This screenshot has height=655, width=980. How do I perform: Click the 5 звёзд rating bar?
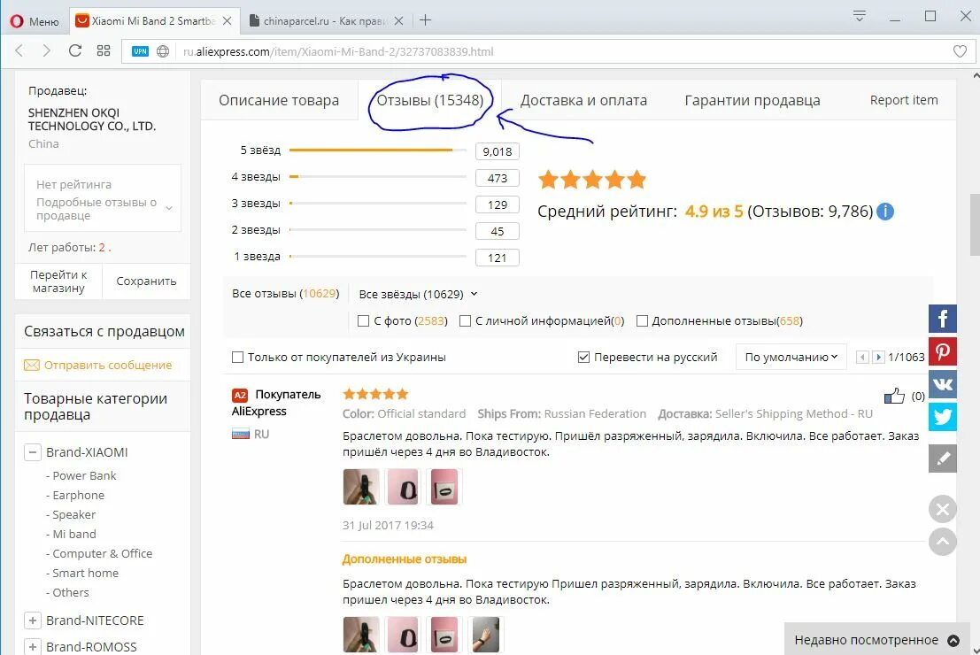tap(377, 150)
